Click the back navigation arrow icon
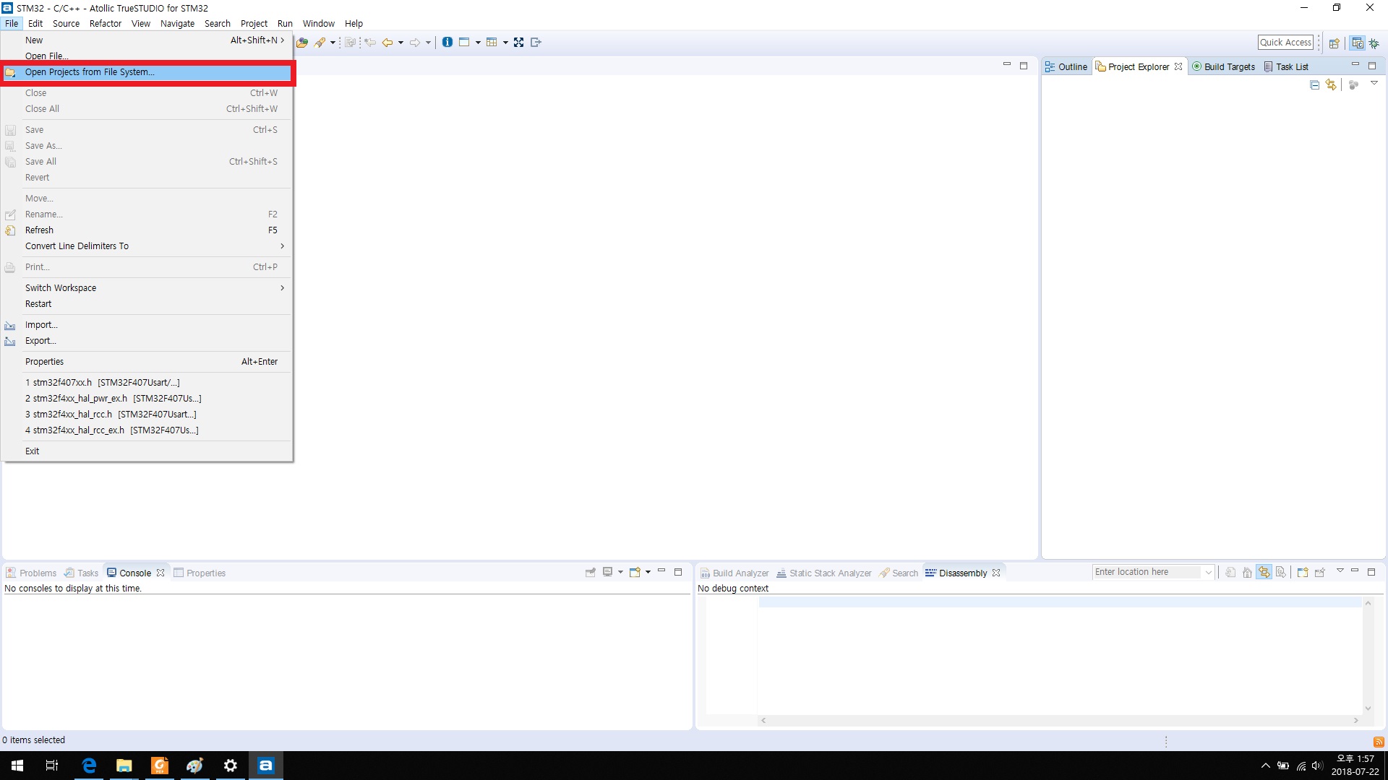Image resolution: width=1388 pixels, height=780 pixels. tap(387, 43)
